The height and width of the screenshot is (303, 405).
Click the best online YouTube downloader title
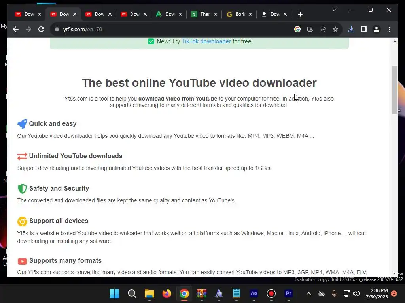[199, 83]
